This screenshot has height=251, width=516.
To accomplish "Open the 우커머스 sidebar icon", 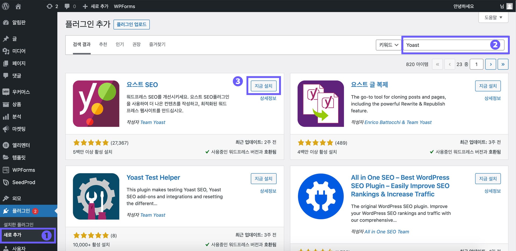I will click(6, 92).
